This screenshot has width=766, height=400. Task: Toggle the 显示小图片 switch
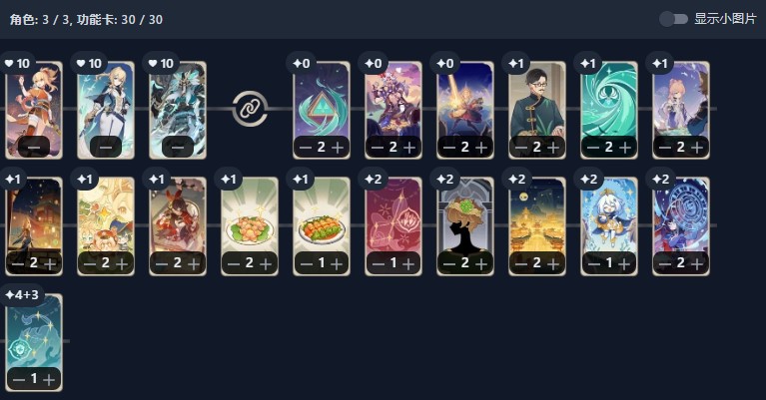(x=673, y=19)
